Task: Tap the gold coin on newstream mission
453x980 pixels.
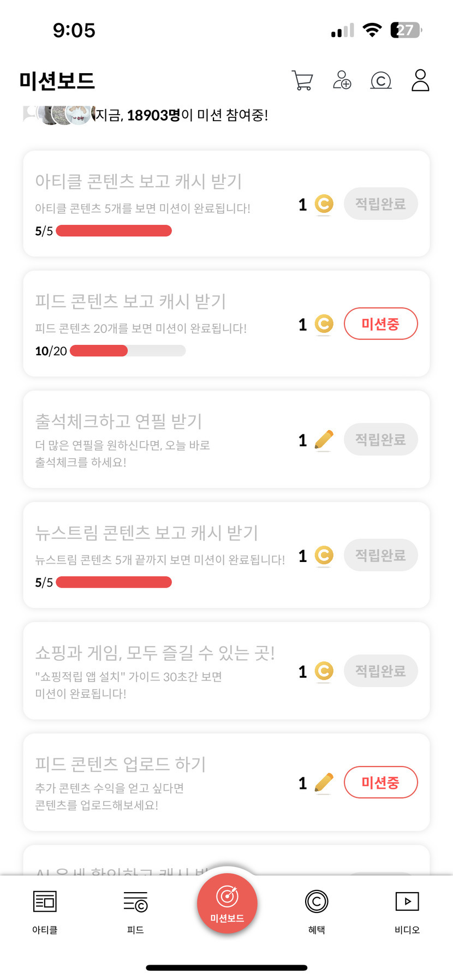Action: click(x=324, y=556)
